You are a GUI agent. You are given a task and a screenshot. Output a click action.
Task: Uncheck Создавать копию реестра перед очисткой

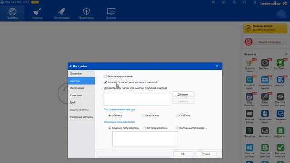[x=106, y=82]
